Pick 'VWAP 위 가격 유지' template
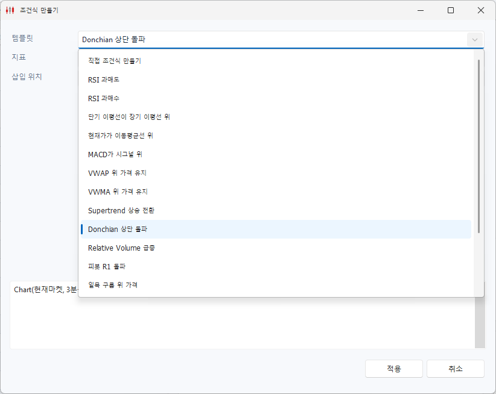The height and width of the screenshot is (394, 496). (276, 173)
